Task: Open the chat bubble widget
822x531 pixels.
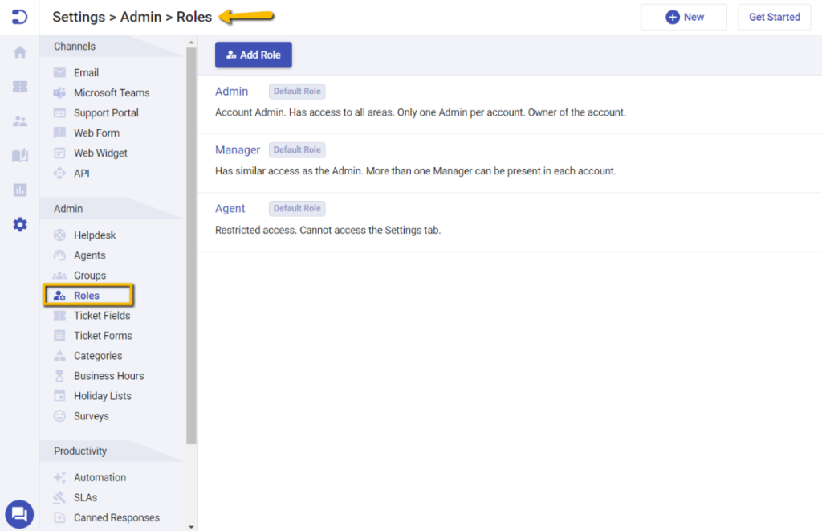Action: point(19,514)
